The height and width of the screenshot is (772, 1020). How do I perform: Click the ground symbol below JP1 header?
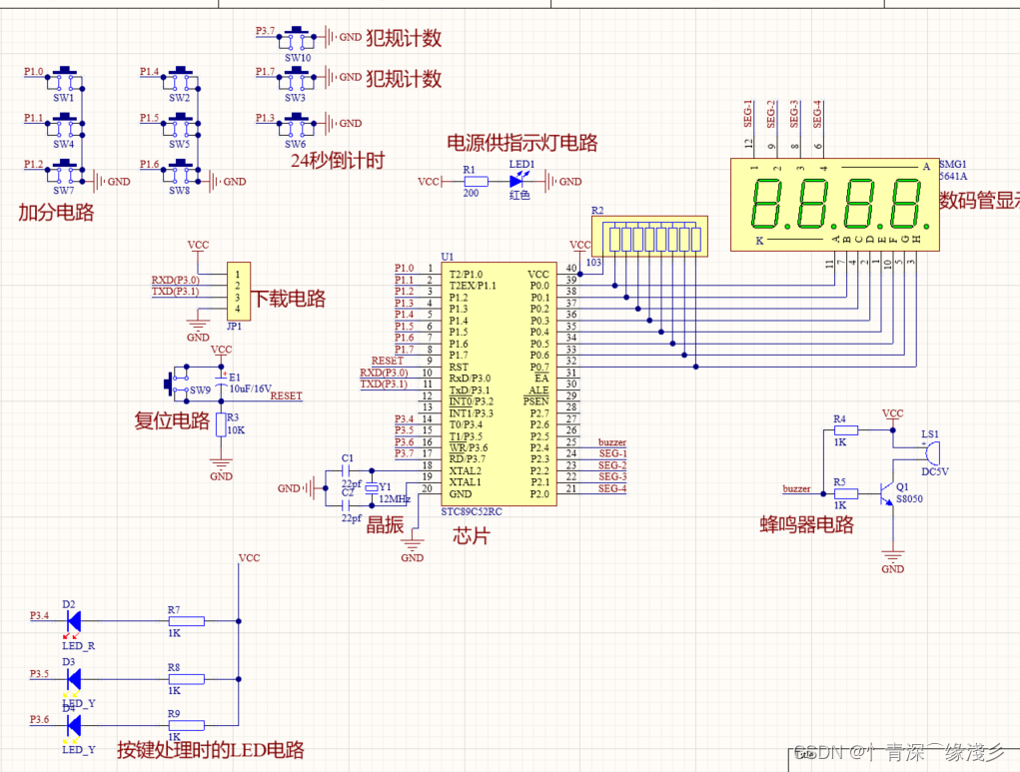click(x=197, y=326)
